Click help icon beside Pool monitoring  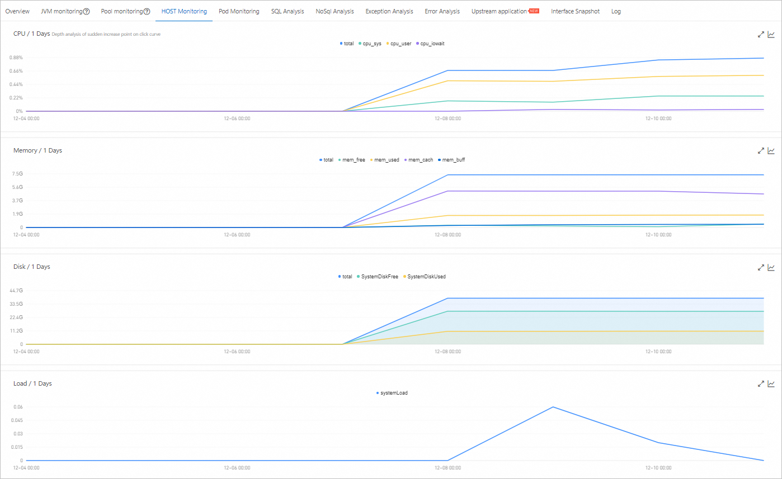[147, 11]
